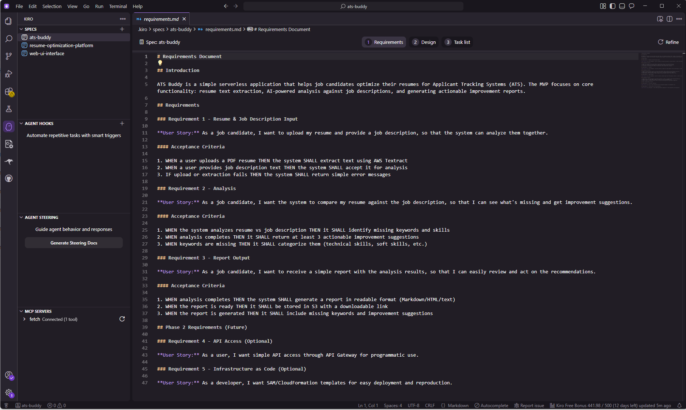Image resolution: width=686 pixels, height=410 pixels.
Task: Click the Refine button
Action: 668,42
